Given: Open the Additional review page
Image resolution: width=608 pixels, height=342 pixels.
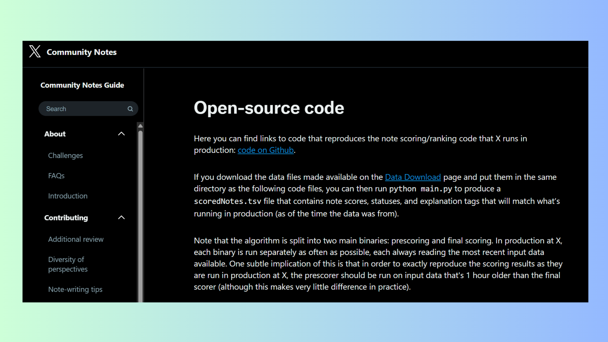Looking at the screenshot, I should click(76, 239).
